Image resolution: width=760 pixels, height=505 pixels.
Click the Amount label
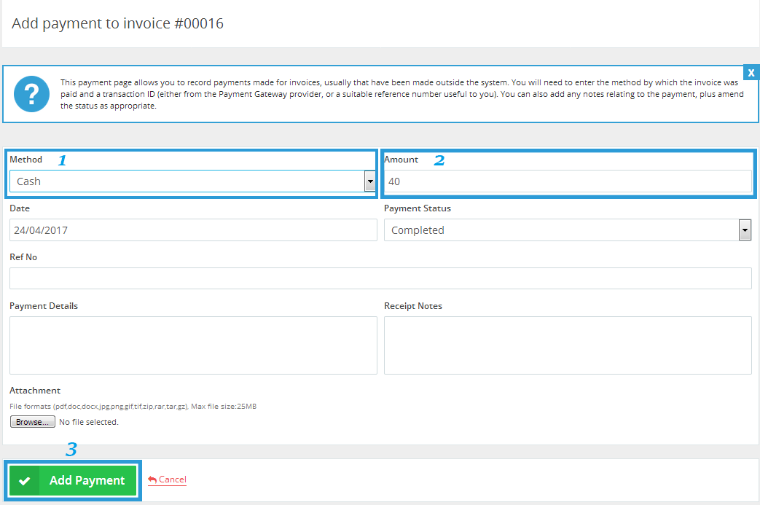pos(401,160)
